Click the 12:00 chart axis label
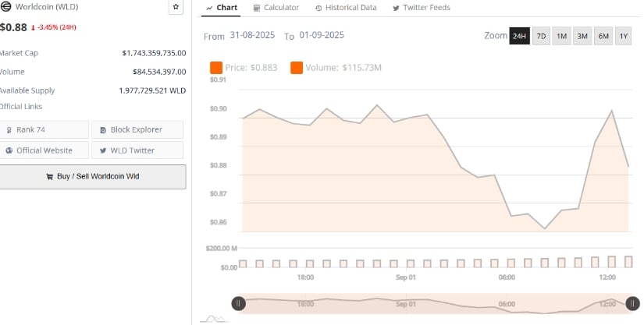Viewport: 644px width, 325px height. click(607, 277)
